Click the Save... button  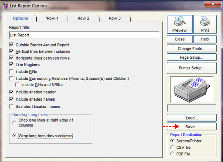click(x=192, y=126)
